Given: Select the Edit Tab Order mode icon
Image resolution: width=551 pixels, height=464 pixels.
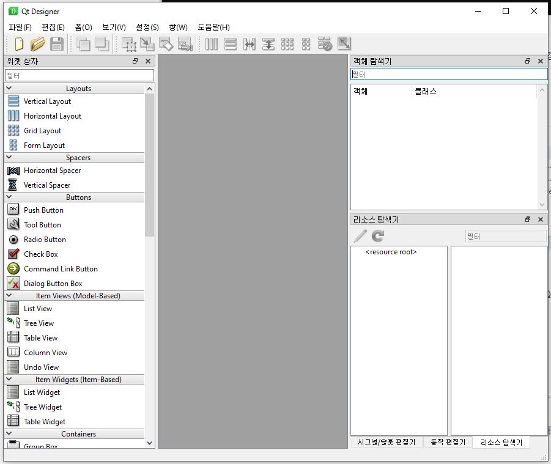Looking at the screenshot, I should point(185,44).
